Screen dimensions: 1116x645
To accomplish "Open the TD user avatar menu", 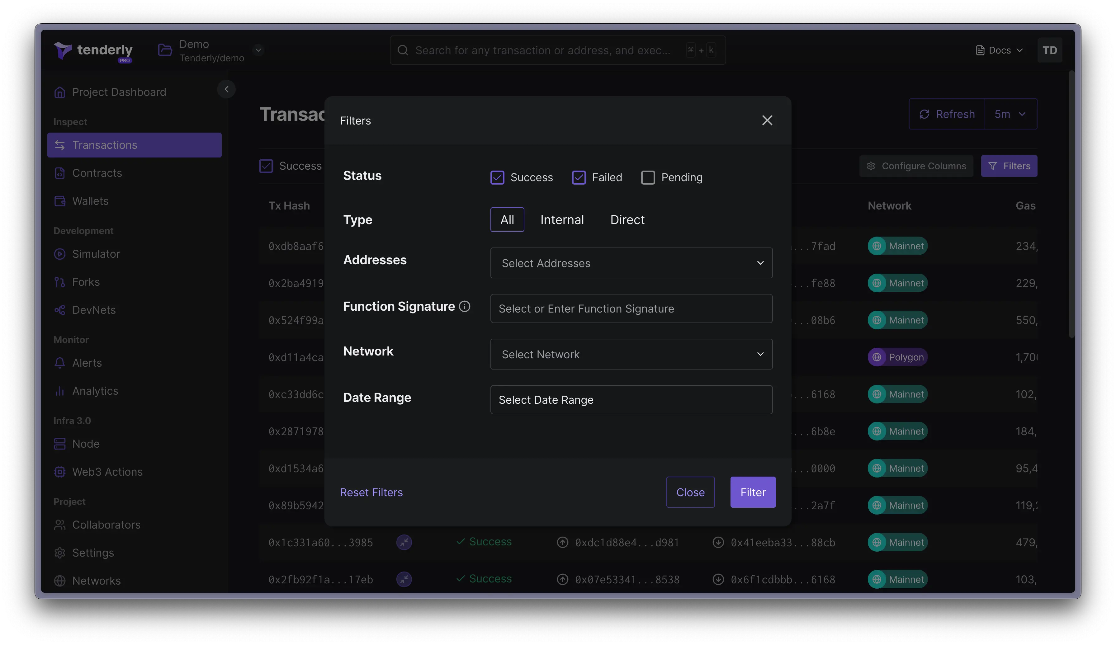I will (x=1050, y=50).
